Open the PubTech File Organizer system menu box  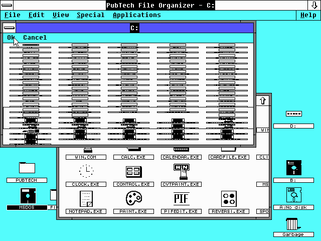[7, 5]
